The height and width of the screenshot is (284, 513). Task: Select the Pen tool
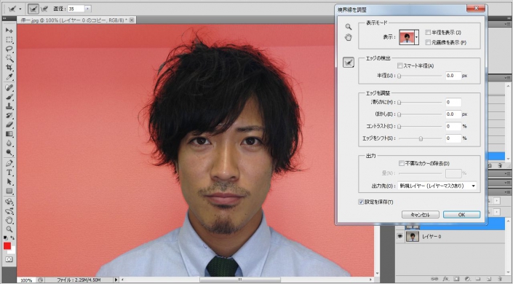point(9,163)
